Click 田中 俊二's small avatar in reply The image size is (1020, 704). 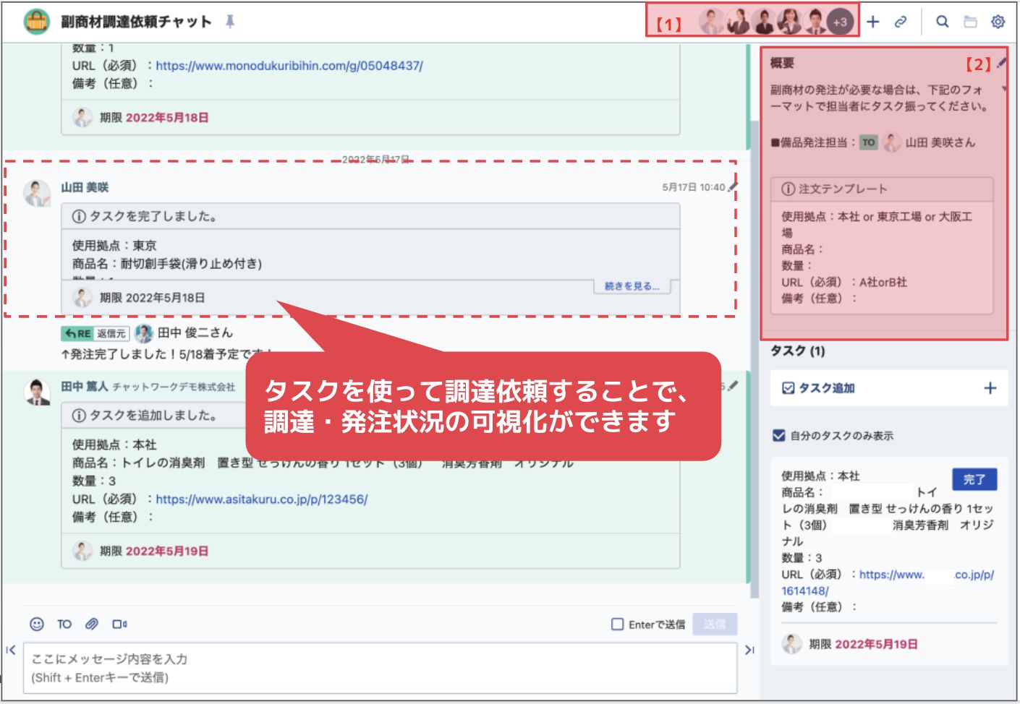pos(144,333)
